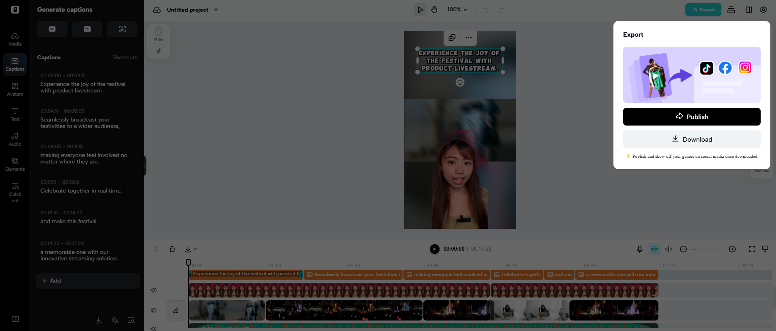Screen dimensions: 776x331
Task: Click the timeline zoom slider
Action: (x=708, y=249)
